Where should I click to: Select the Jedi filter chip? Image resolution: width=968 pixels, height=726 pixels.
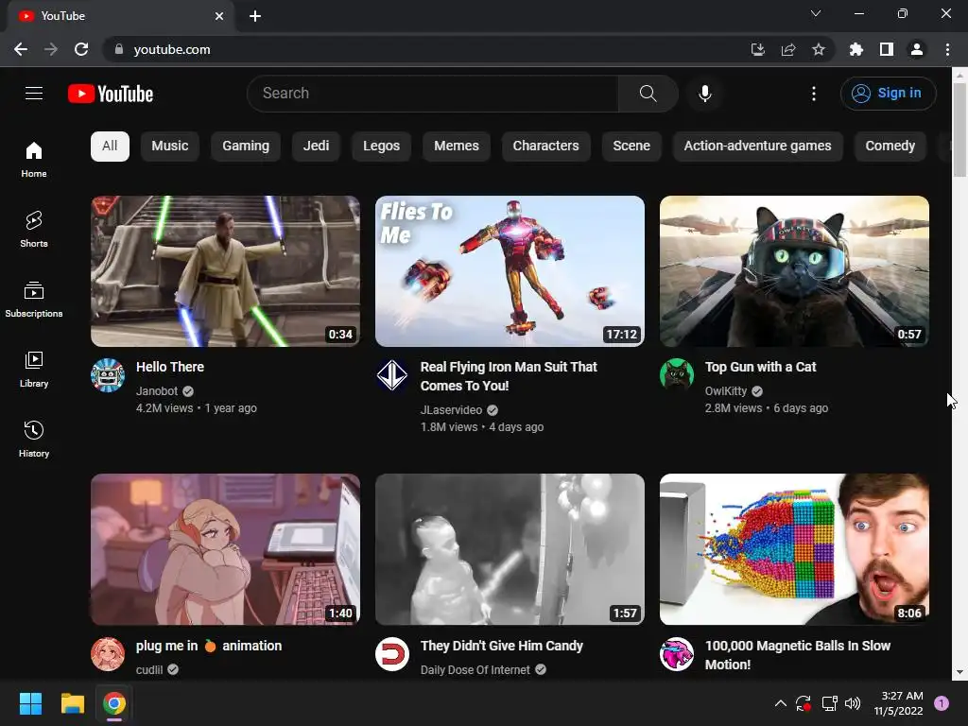316,147
